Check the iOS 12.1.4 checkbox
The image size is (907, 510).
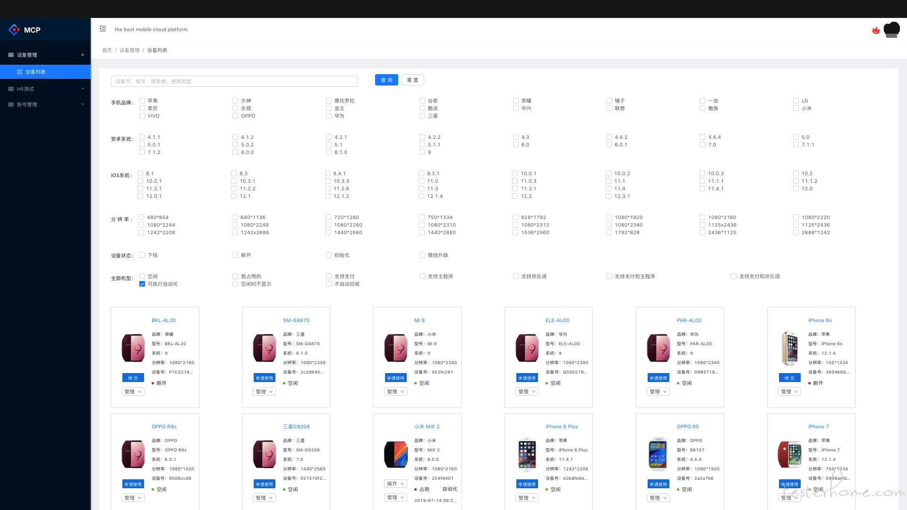pos(421,196)
